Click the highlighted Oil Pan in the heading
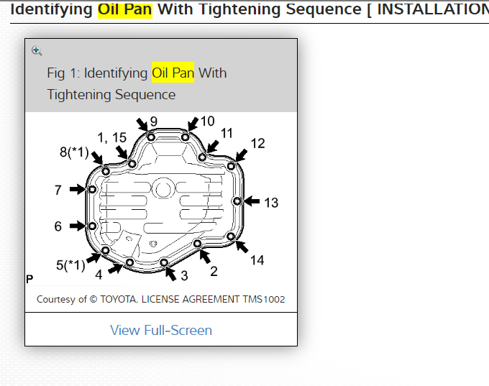This screenshot has width=489, height=386. point(125,9)
